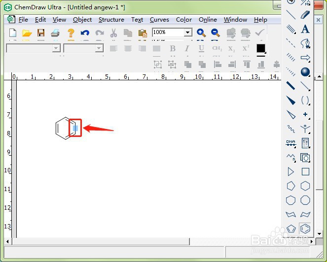The image size is (327, 262).
Task: Select the Eraser tool
Action: point(305,15)
